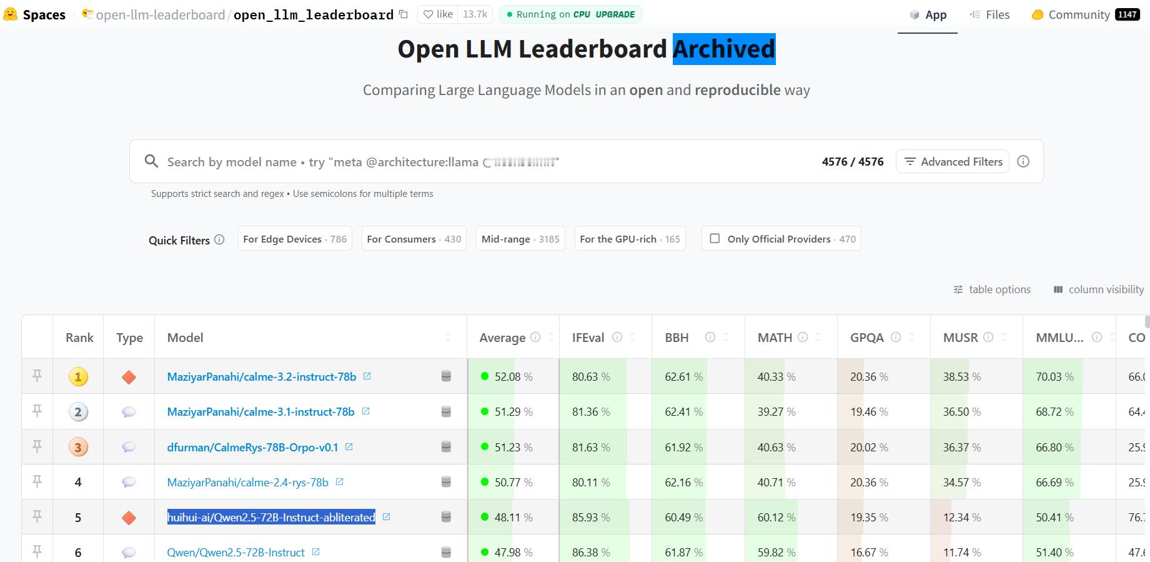
Task: Open dfurman/CalmeRys-78B-Orpo-v0.1 model link
Action: tap(253, 447)
